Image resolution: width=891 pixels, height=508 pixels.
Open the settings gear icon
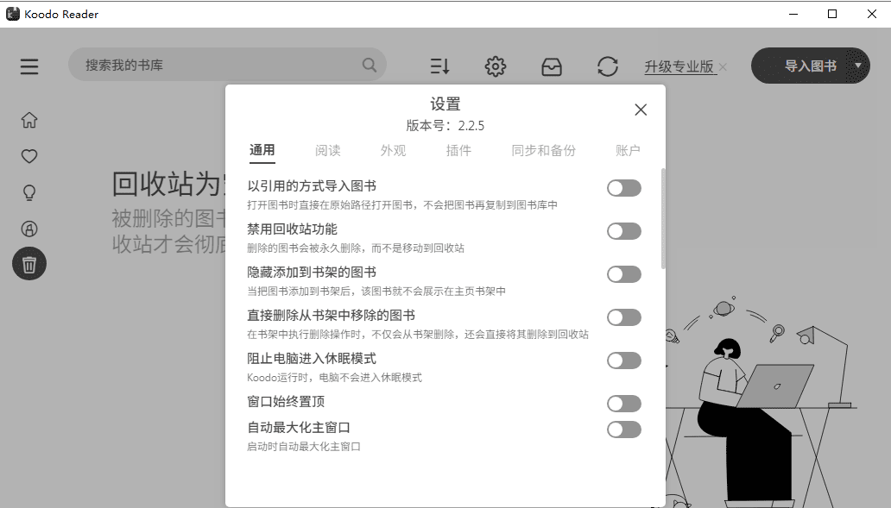[495, 66]
